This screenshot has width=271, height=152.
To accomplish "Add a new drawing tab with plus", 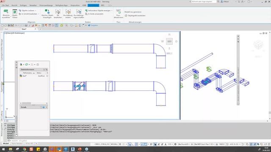I will point(40,29).
